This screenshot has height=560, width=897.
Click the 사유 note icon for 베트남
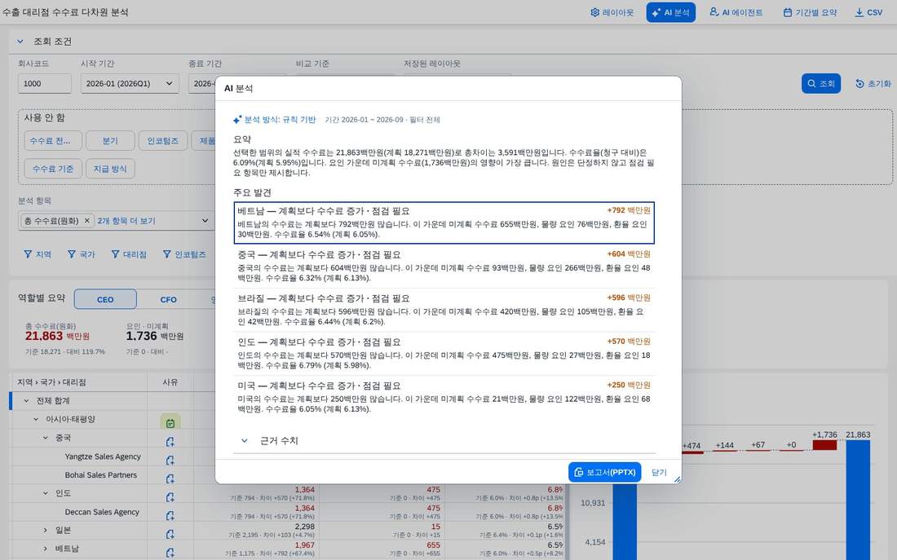pyautogui.click(x=170, y=553)
